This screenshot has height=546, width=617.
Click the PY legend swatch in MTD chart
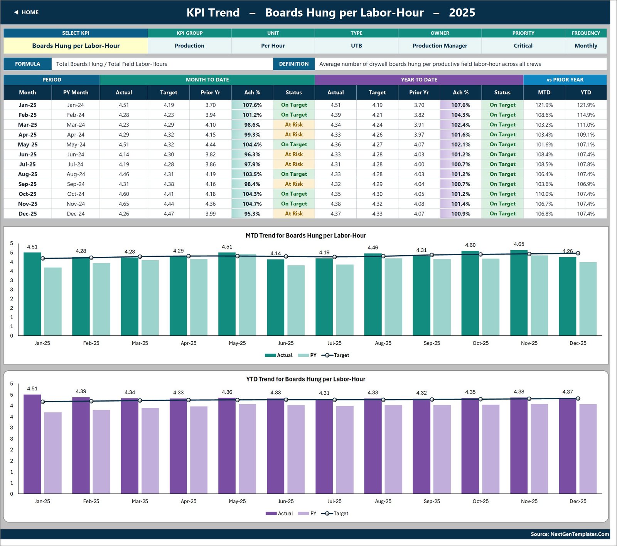(x=303, y=355)
